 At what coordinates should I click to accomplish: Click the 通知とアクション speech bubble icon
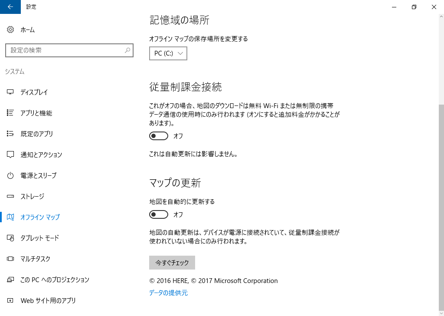click(x=11, y=155)
